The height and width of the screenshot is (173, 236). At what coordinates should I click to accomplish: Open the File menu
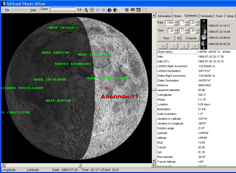[x=7, y=10]
